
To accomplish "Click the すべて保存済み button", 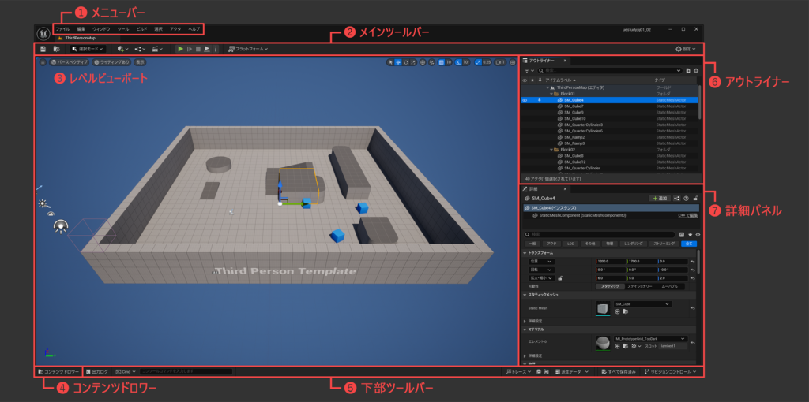I will [x=619, y=371].
